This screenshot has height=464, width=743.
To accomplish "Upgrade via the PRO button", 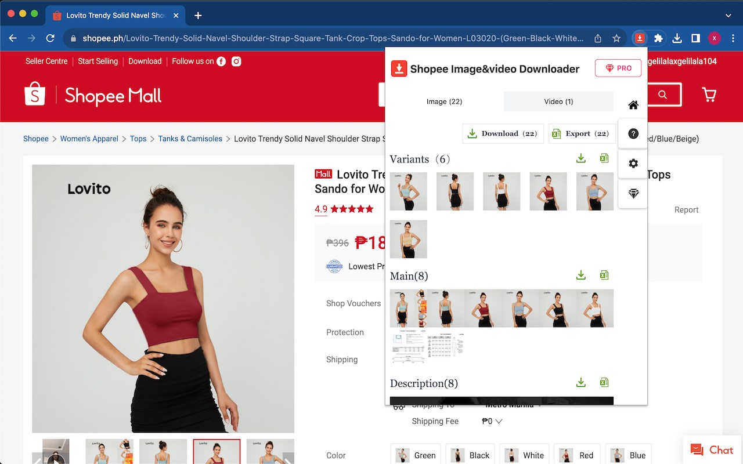I will tap(618, 68).
